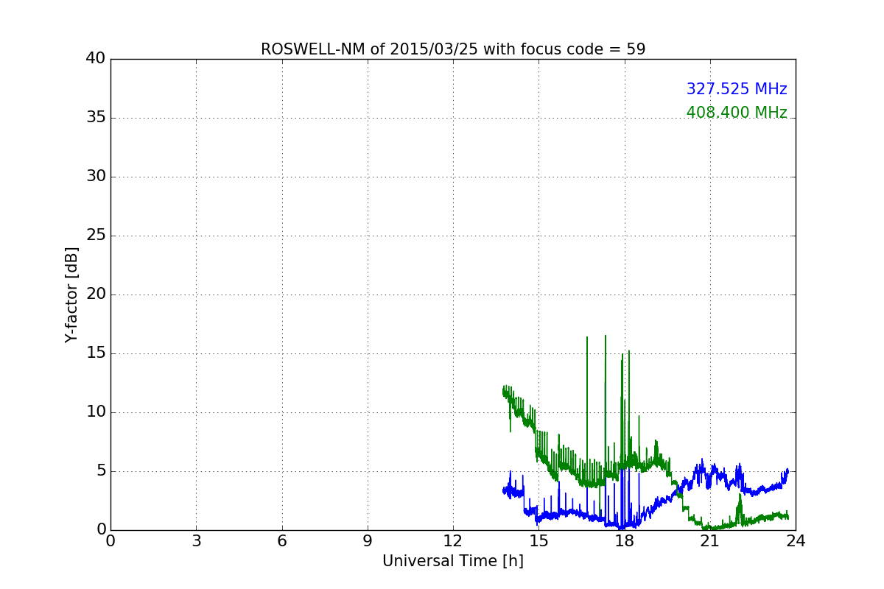
Task: Click x-axis tick label '21'
Action: tap(710, 541)
